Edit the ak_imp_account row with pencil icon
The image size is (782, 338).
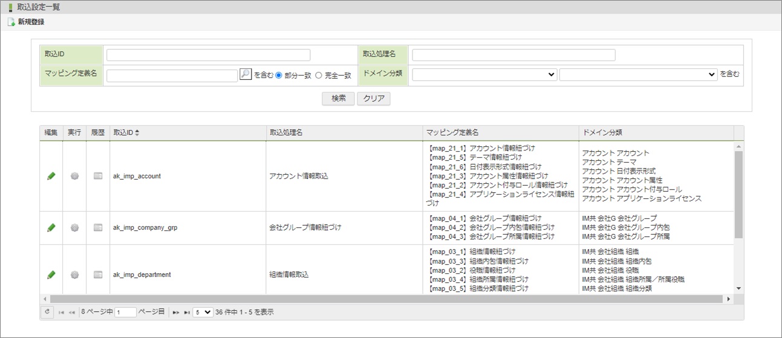(x=51, y=176)
